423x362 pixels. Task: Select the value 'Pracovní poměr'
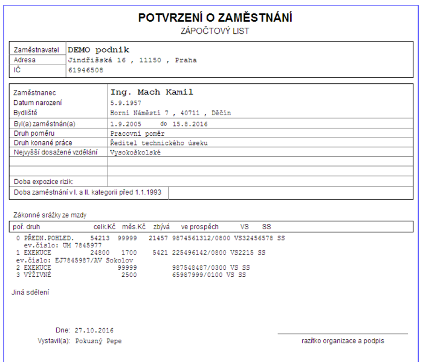tap(137, 133)
